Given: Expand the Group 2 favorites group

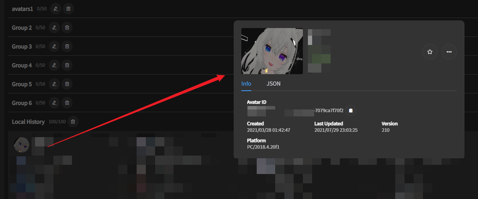Looking at the screenshot, I should coord(22,28).
